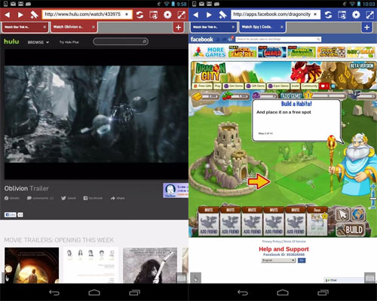Click the Hulu logo

[x=11, y=41]
